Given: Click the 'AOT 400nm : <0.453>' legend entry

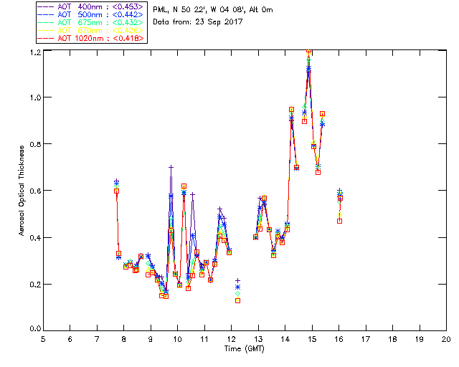Looking at the screenshot, I should pos(90,6).
